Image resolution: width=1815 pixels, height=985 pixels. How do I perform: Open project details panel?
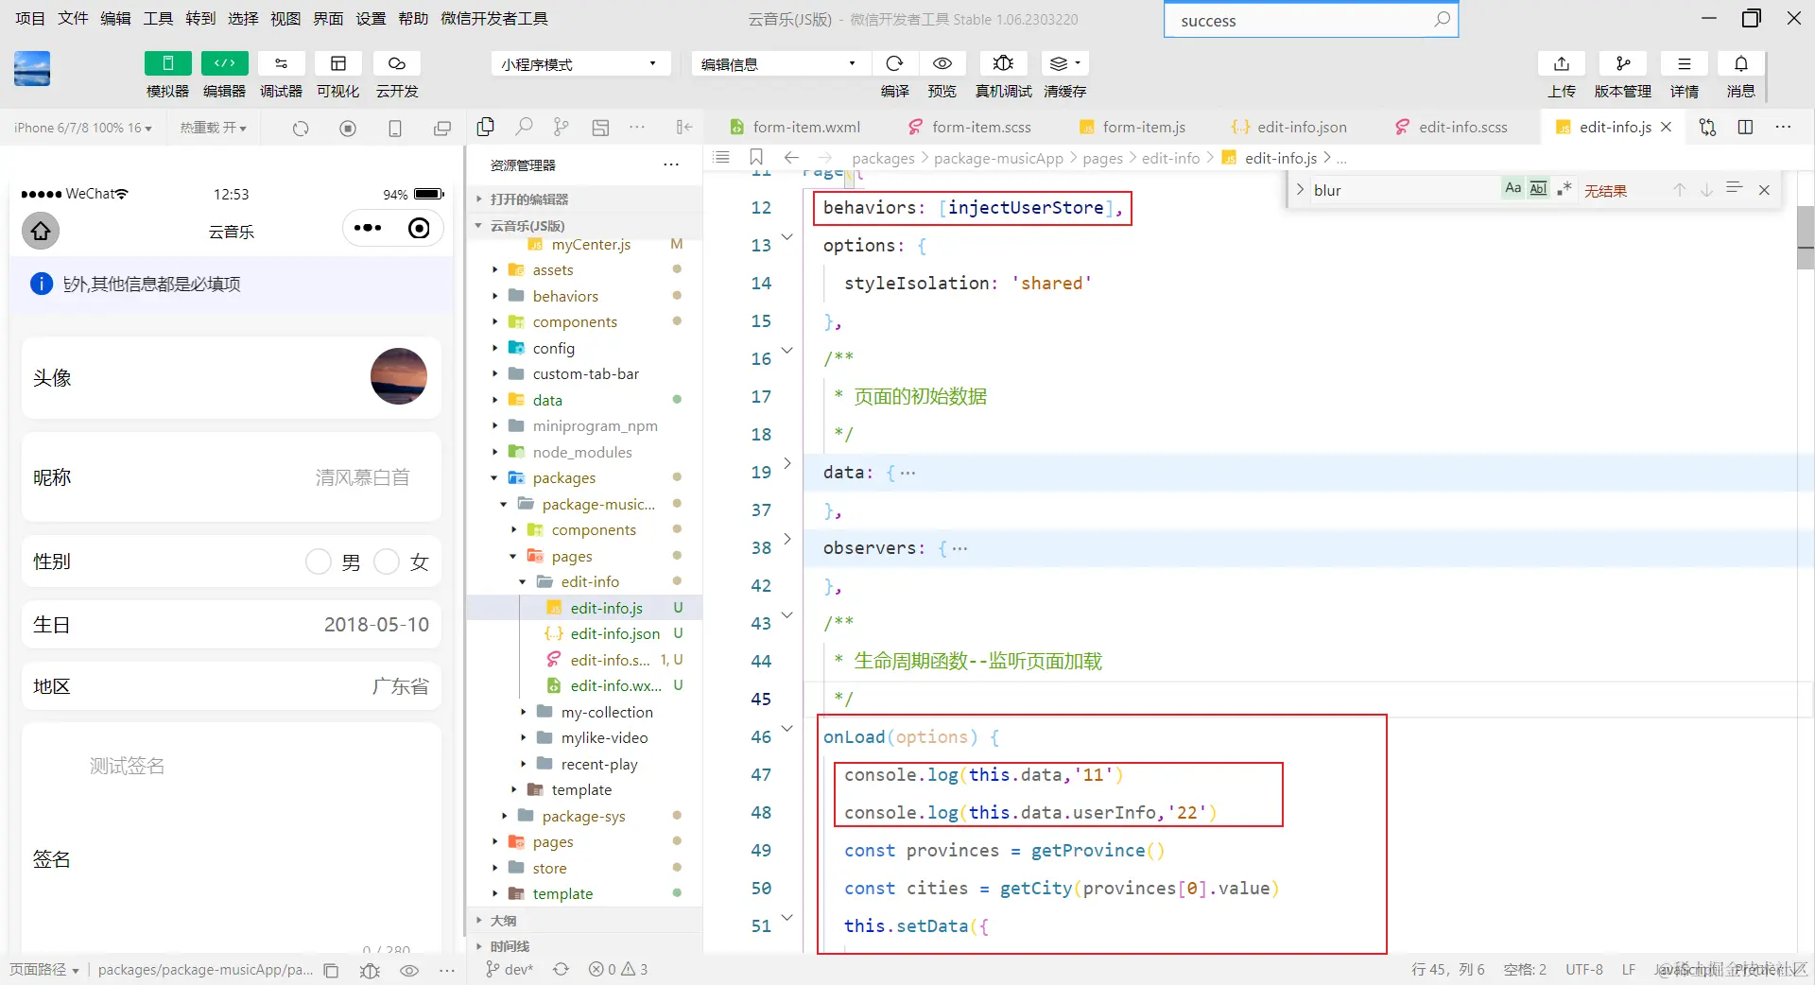tap(1684, 63)
